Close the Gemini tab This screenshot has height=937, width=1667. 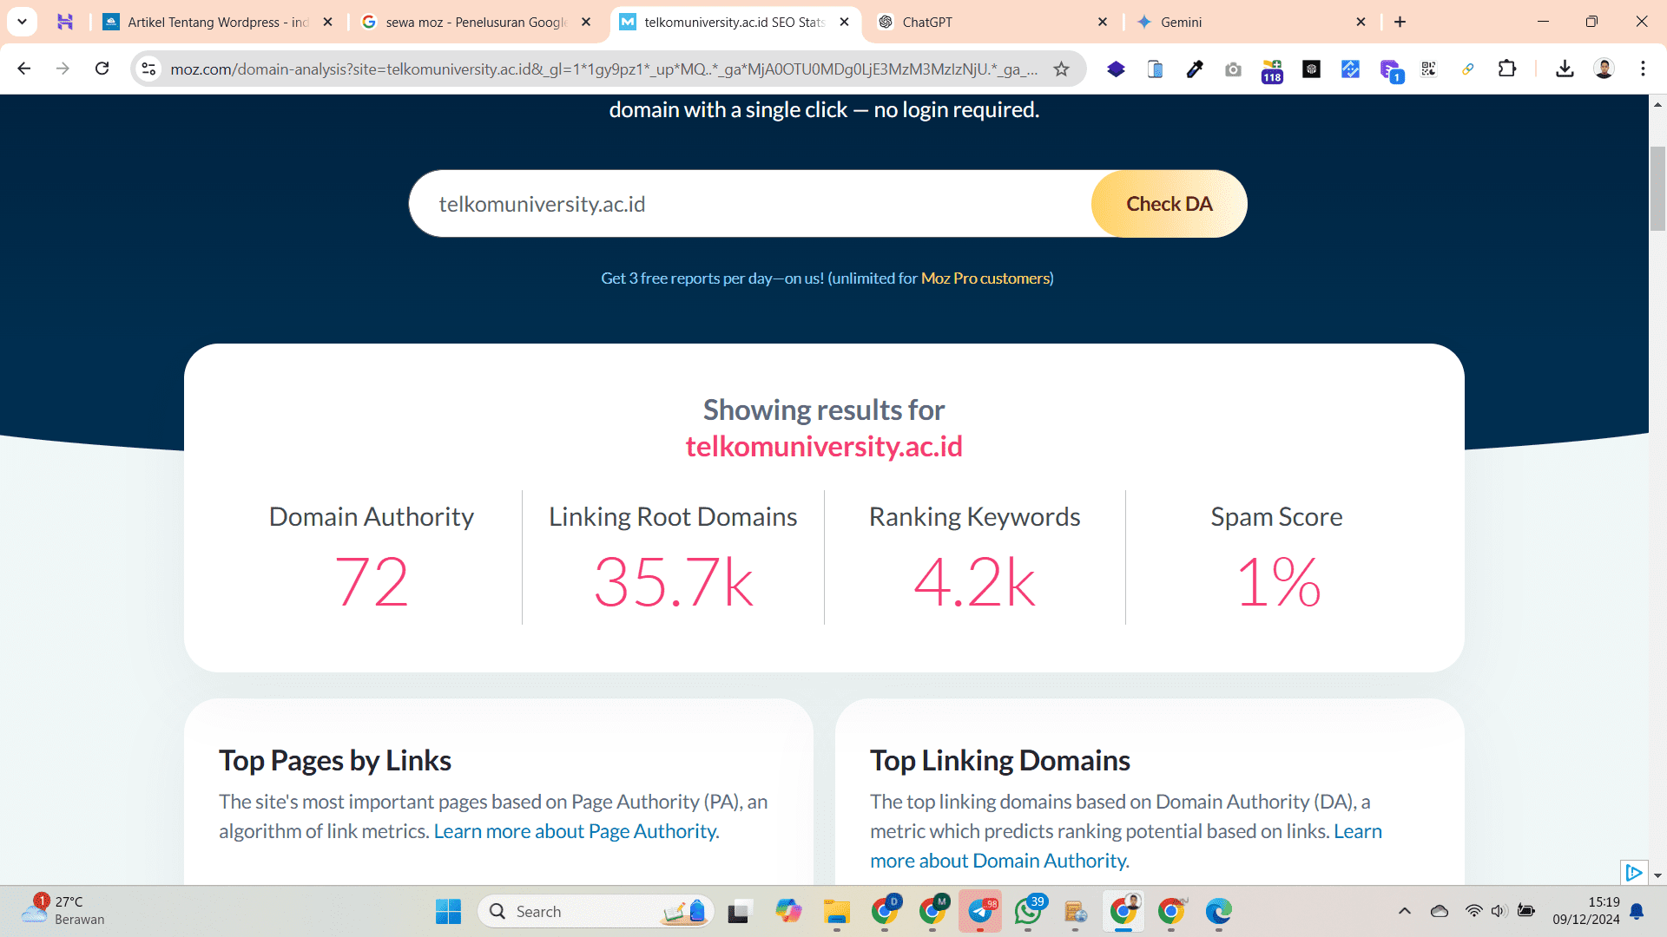click(x=1361, y=22)
